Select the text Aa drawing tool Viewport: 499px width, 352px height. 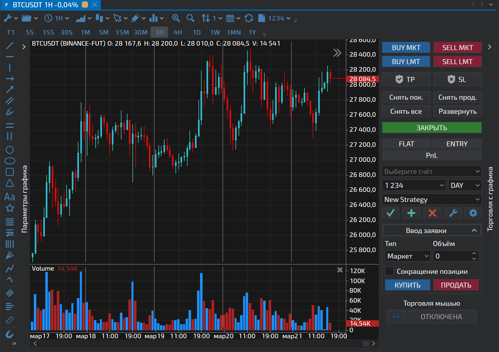pyautogui.click(x=10, y=197)
